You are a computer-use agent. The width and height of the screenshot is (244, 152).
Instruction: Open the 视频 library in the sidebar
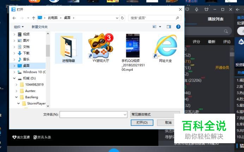click(x=26, y=34)
